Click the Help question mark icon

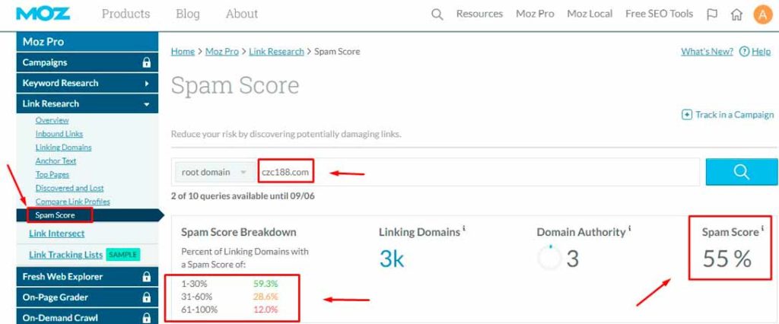(744, 52)
